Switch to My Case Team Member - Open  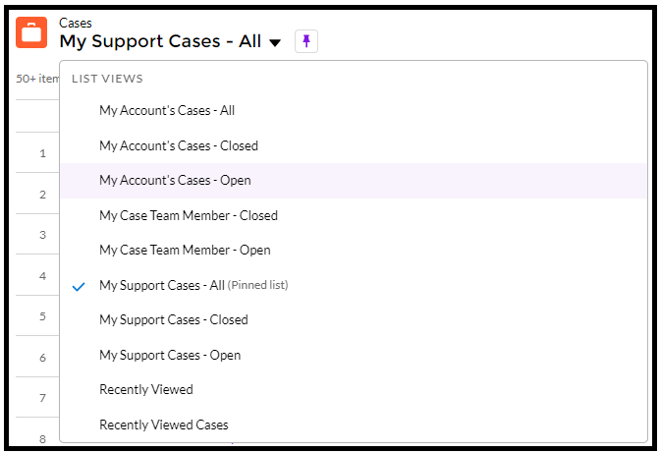pyautogui.click(x=185, y=251)
